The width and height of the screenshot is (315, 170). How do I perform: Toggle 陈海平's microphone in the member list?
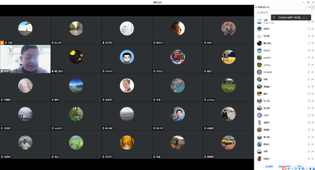[309, 29]
